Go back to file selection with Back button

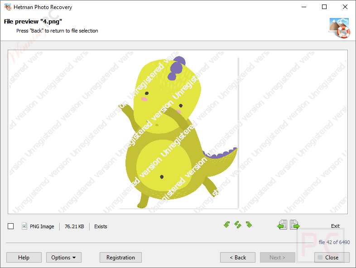click(238, 257)
